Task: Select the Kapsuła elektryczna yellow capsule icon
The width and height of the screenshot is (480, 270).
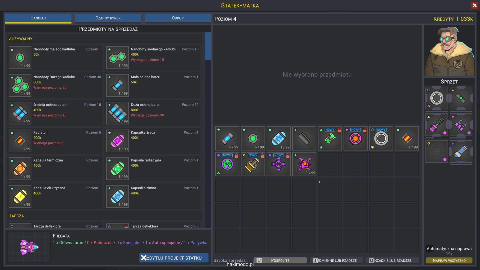Action: (x=20, y=196)
